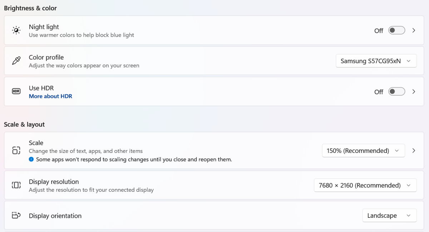429x232 pixels.
Task: Click the Scale row title
Action: pyautogui.click(x=36, y=143)
